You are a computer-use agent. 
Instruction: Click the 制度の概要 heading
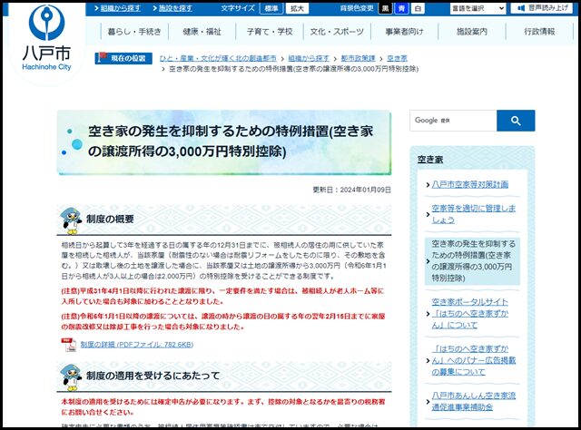[x=110, y=220]
